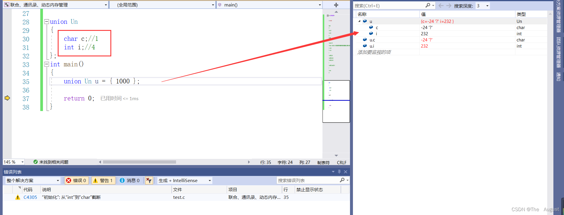Viewport: 564px width, 215px height.
Task: Click the watch search forward arrow
Action: pos(449,6)
